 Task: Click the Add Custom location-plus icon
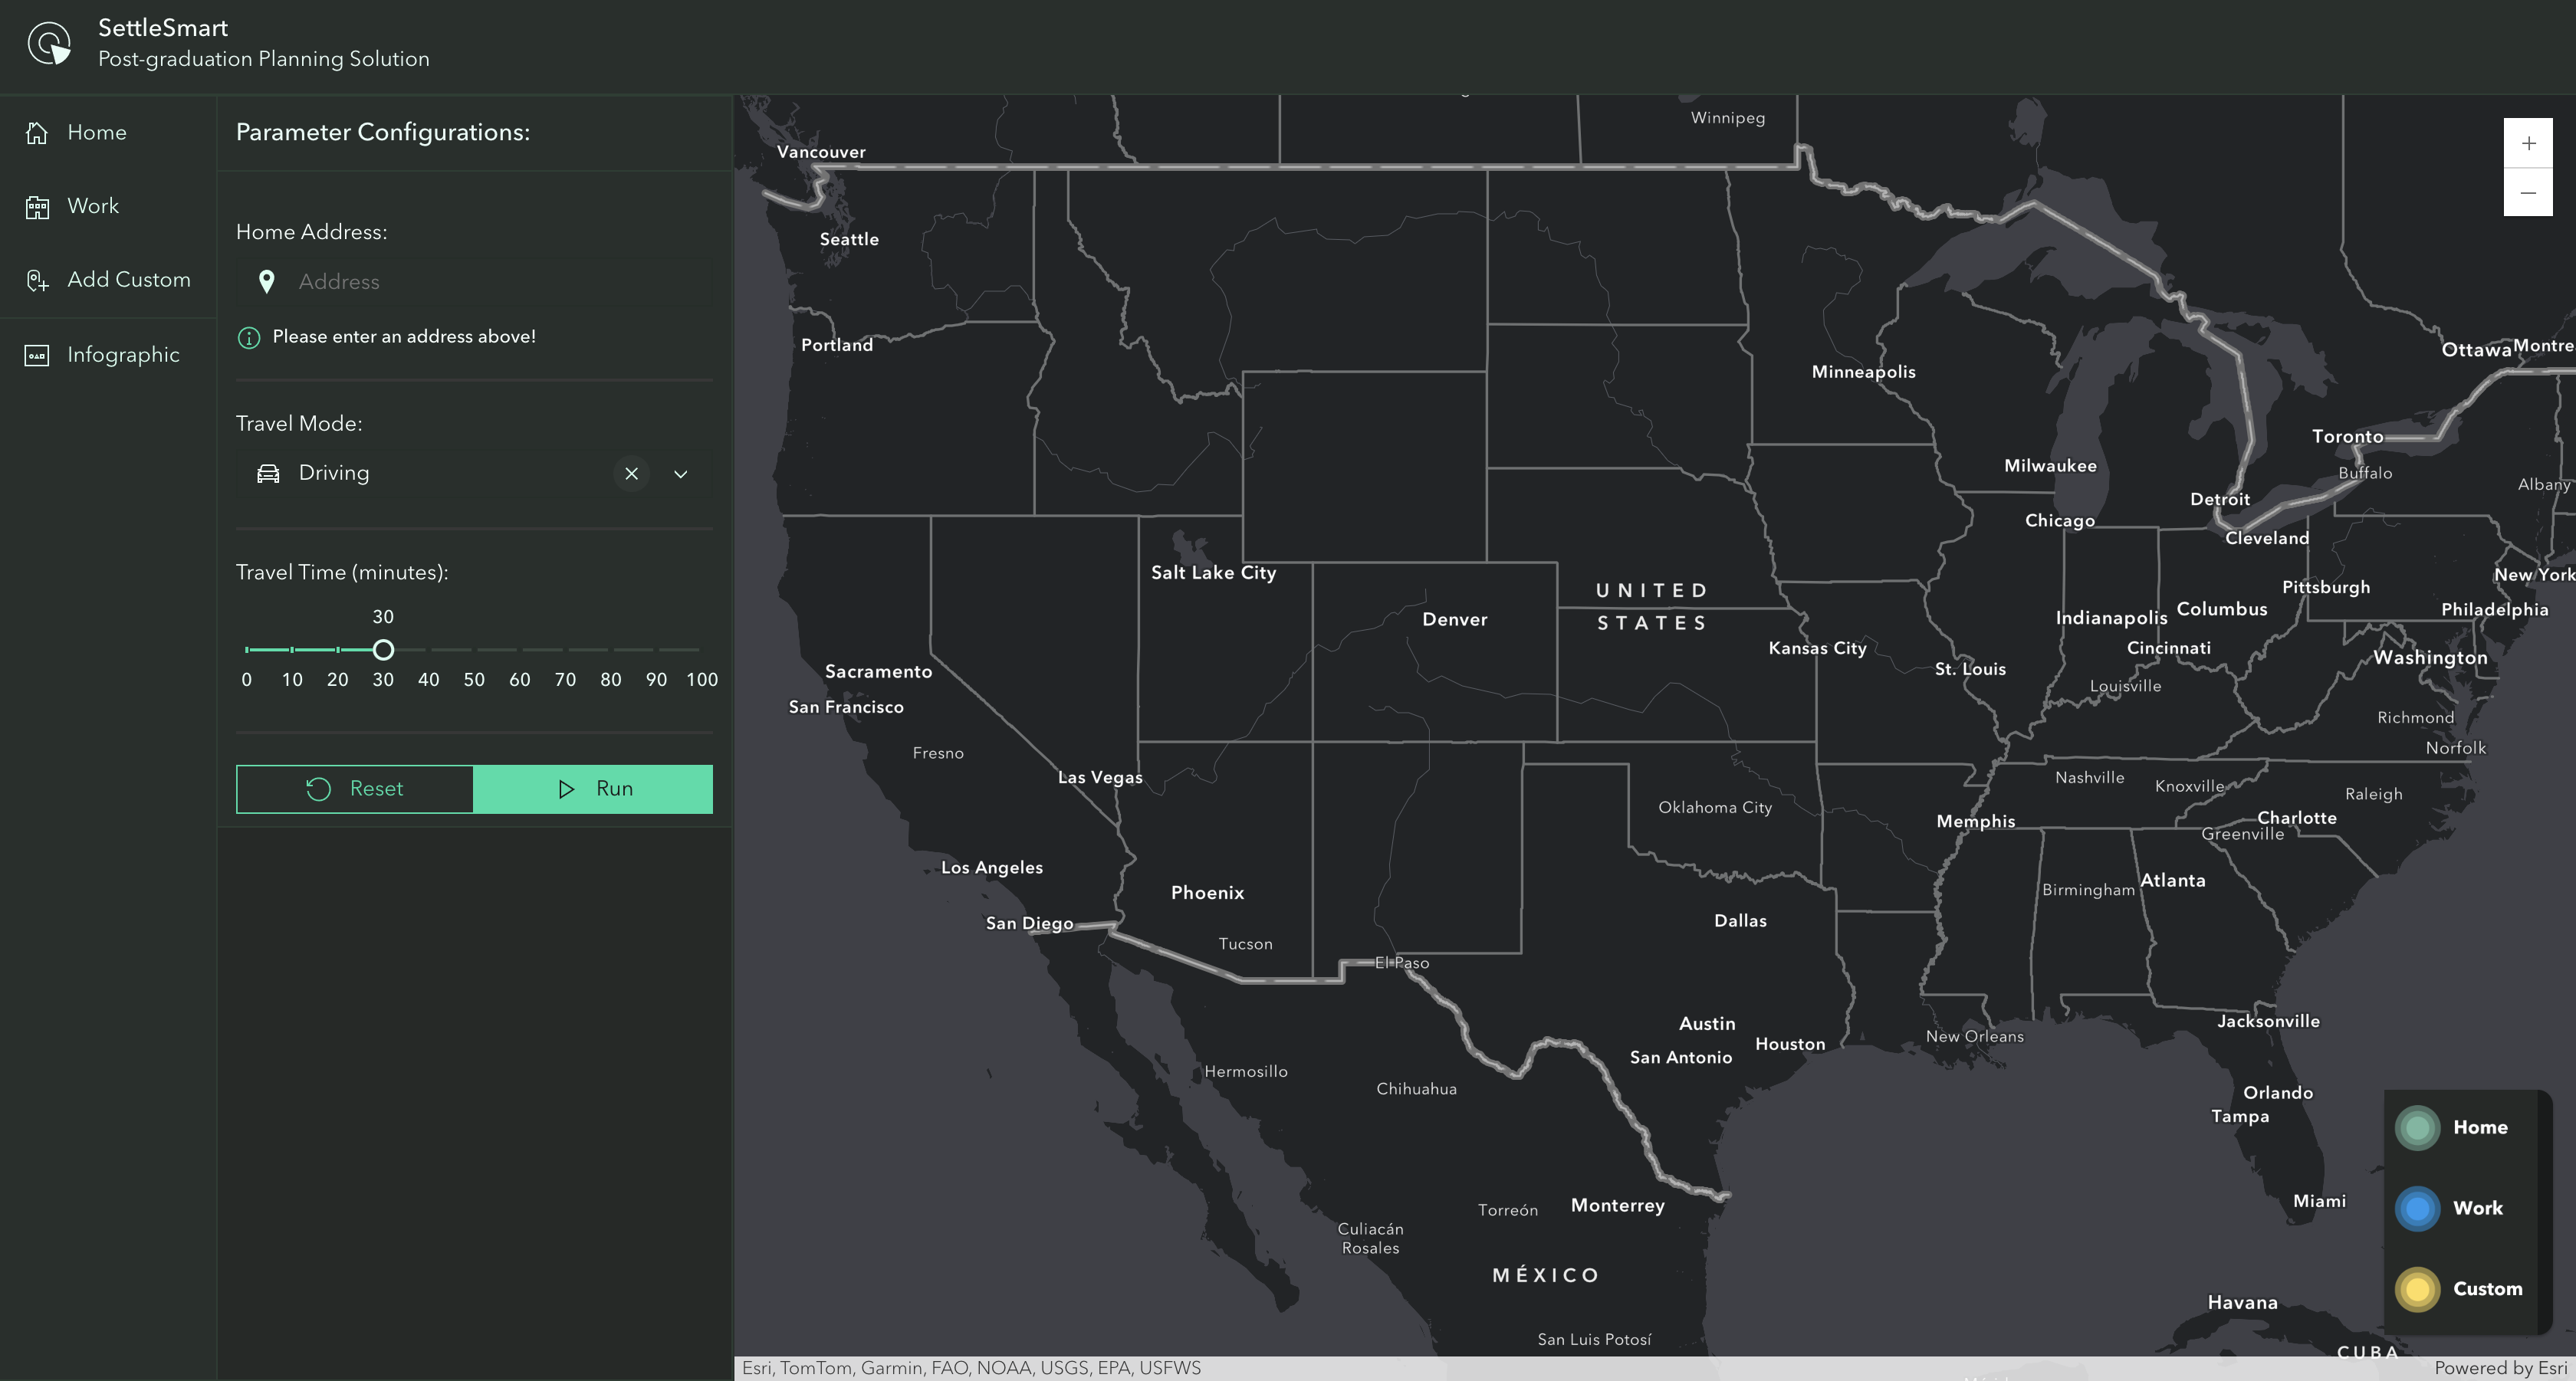pos(37,280)
